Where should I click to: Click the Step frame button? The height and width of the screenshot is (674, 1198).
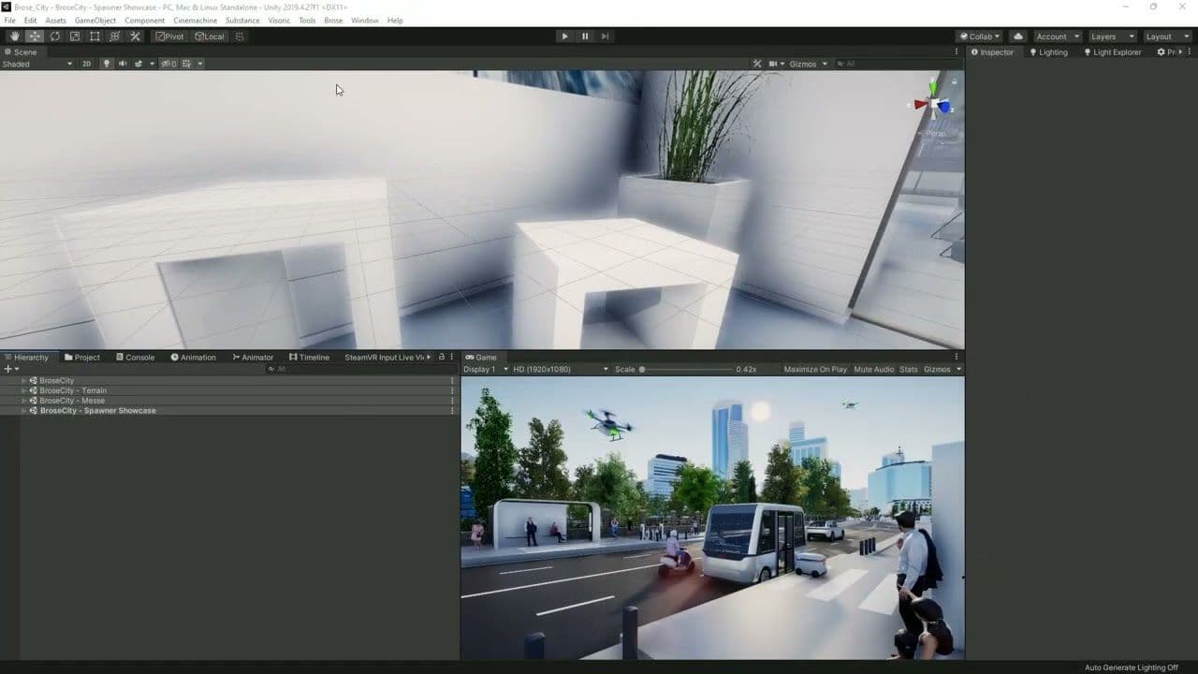click(x=605, y=36)
